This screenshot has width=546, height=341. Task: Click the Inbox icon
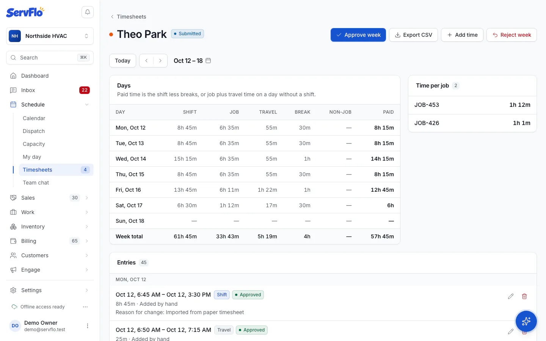[13, 90]
